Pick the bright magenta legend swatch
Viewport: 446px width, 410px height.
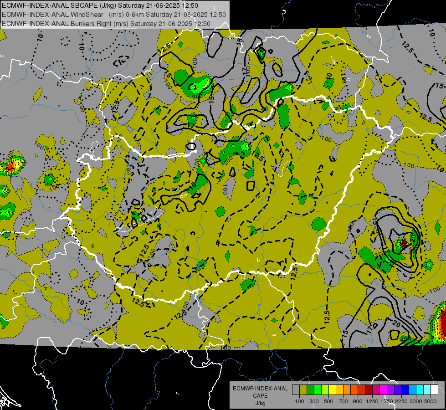(384, 390)
